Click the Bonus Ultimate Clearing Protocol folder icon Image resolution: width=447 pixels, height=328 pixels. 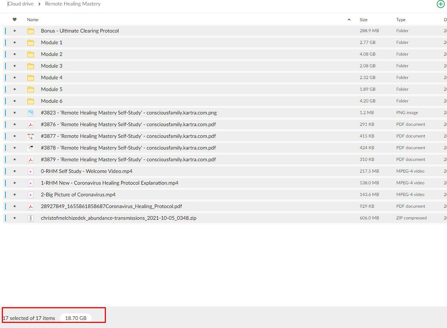pos(31,31)
